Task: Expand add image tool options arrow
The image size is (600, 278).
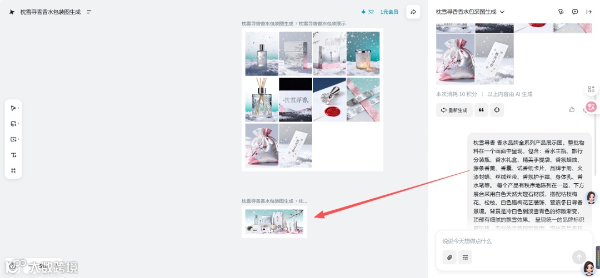Action: [x=18, y=124]
